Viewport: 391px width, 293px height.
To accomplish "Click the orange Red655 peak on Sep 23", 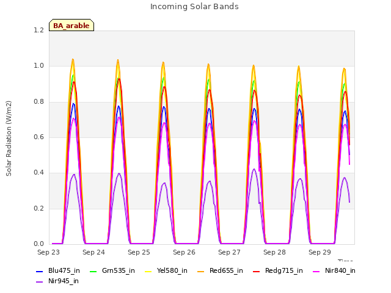I will click(73, 59).
